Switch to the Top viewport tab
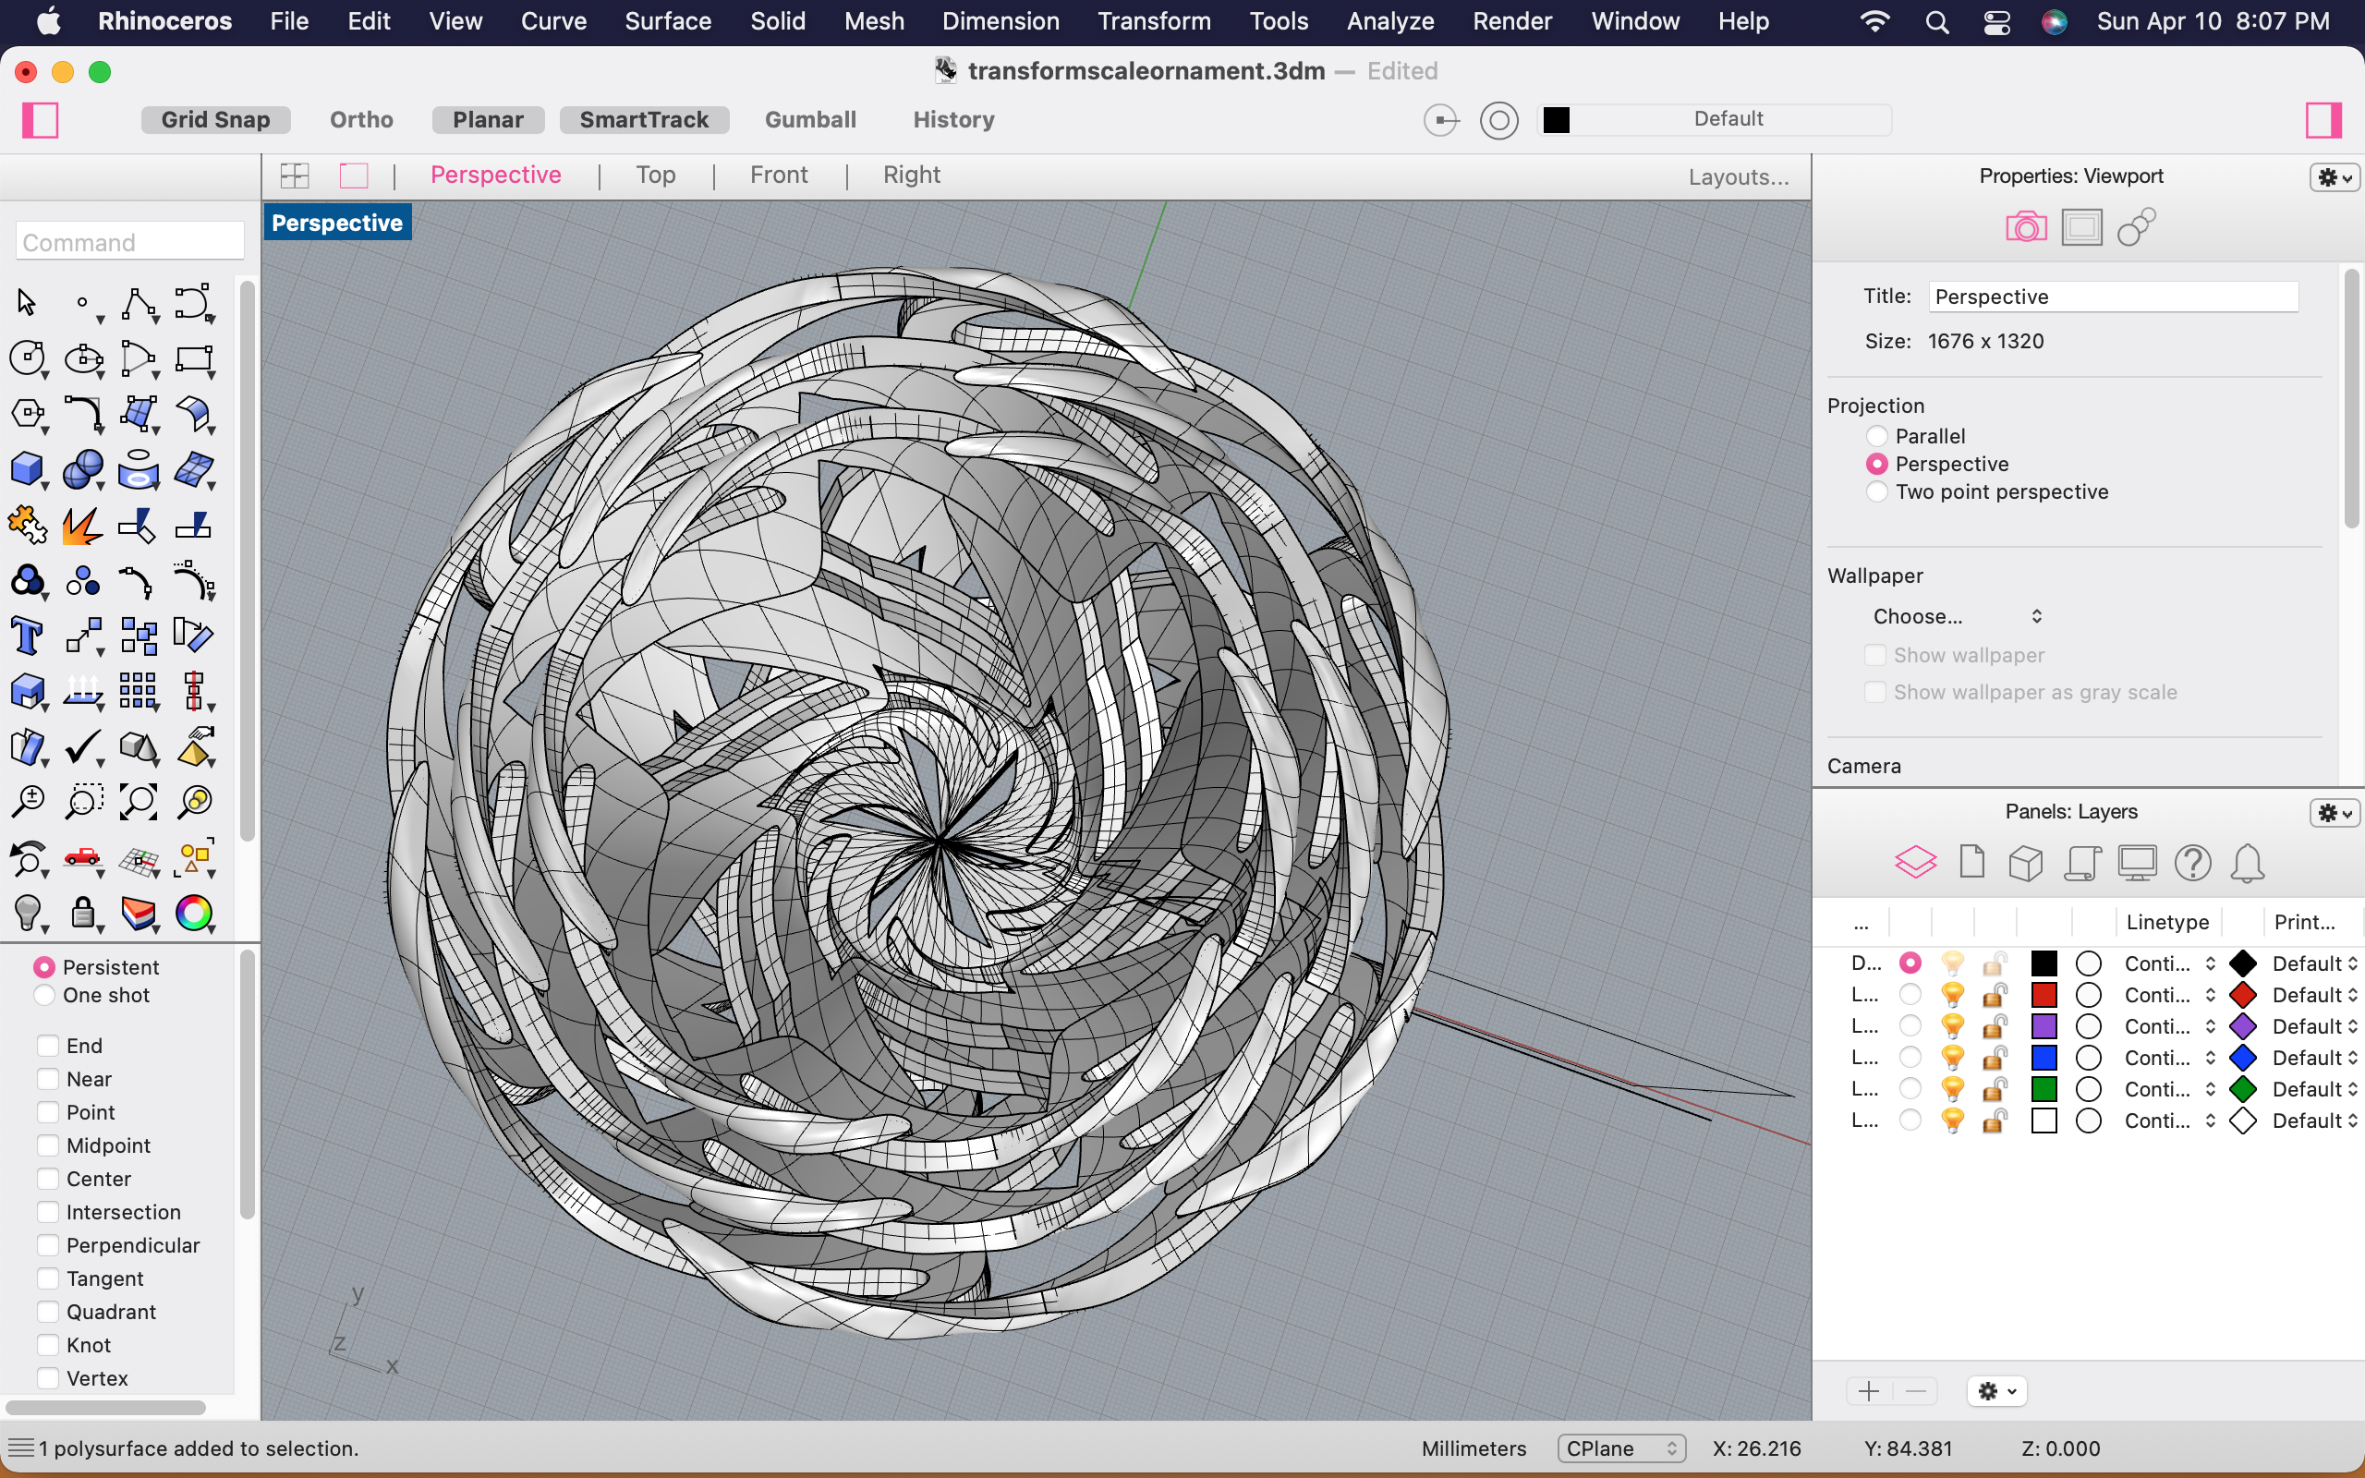Viewport: 2365px width, 1478px height. [655, 175]
